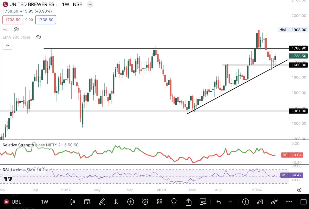Click the blue buy price button 1738.50
309x209 pixels.
[46, 20]
